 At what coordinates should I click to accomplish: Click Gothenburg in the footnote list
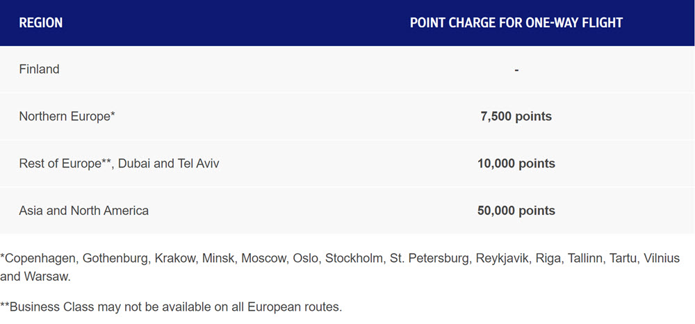pos(115,259)
